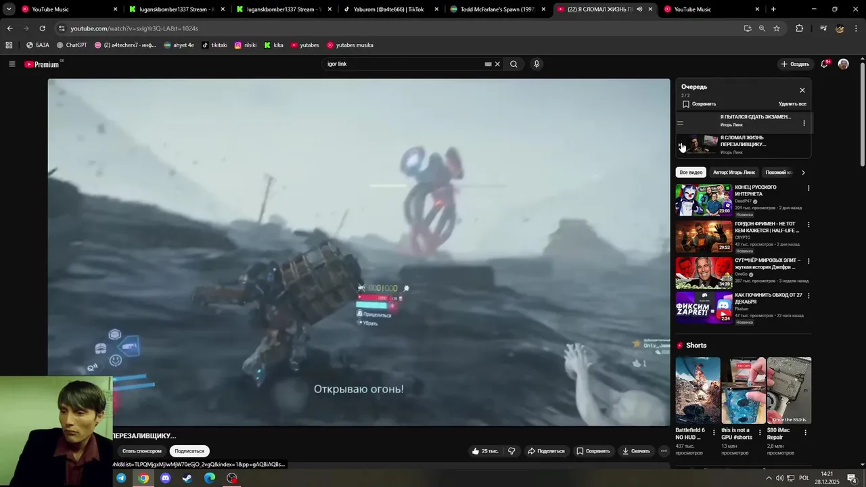Open options for ГОРДОН ФРИМЕН video
The width and height of the screenshot is (866, 487).
pyautogui.click(x=808, y=225)
